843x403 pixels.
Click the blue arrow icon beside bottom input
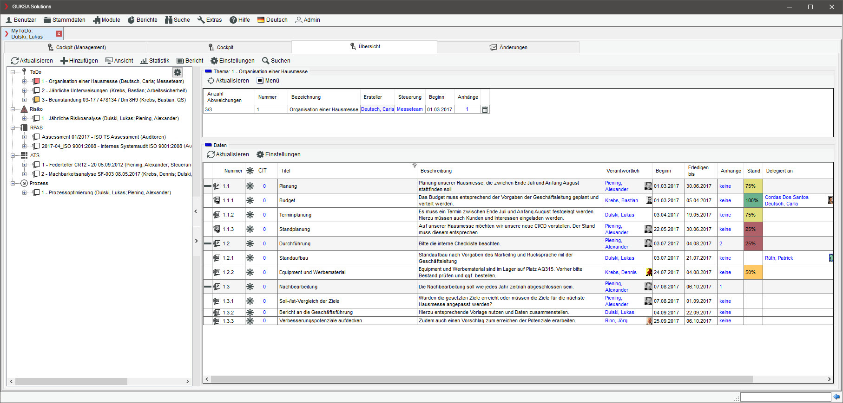pyautogui.click(x=836, y=397)
